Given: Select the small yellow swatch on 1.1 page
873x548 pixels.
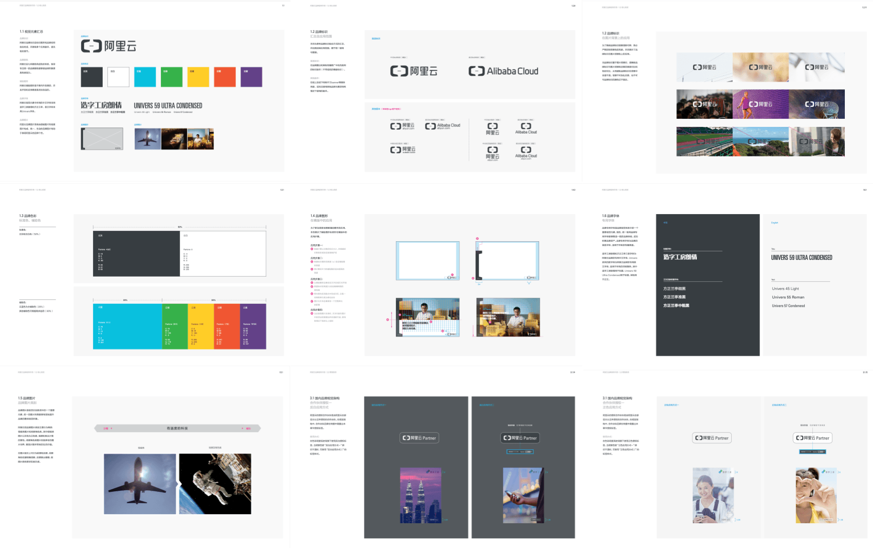Looking at the screenshot, I should [x=198, y=77].
